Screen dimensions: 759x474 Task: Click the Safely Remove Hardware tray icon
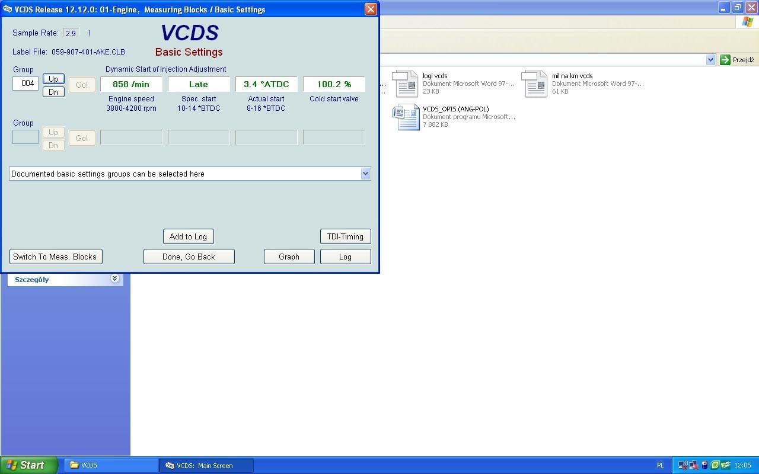click(x=725, y=465)
